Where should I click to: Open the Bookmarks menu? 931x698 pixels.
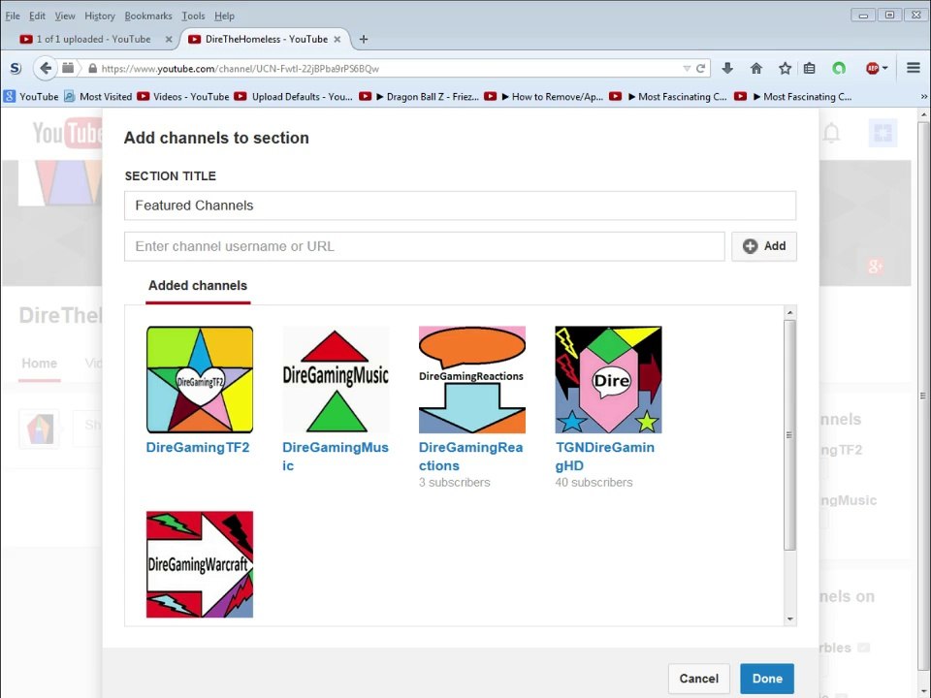(147, 16)
